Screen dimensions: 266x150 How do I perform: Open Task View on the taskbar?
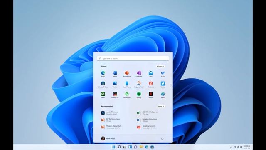click(x=125, y=147)
